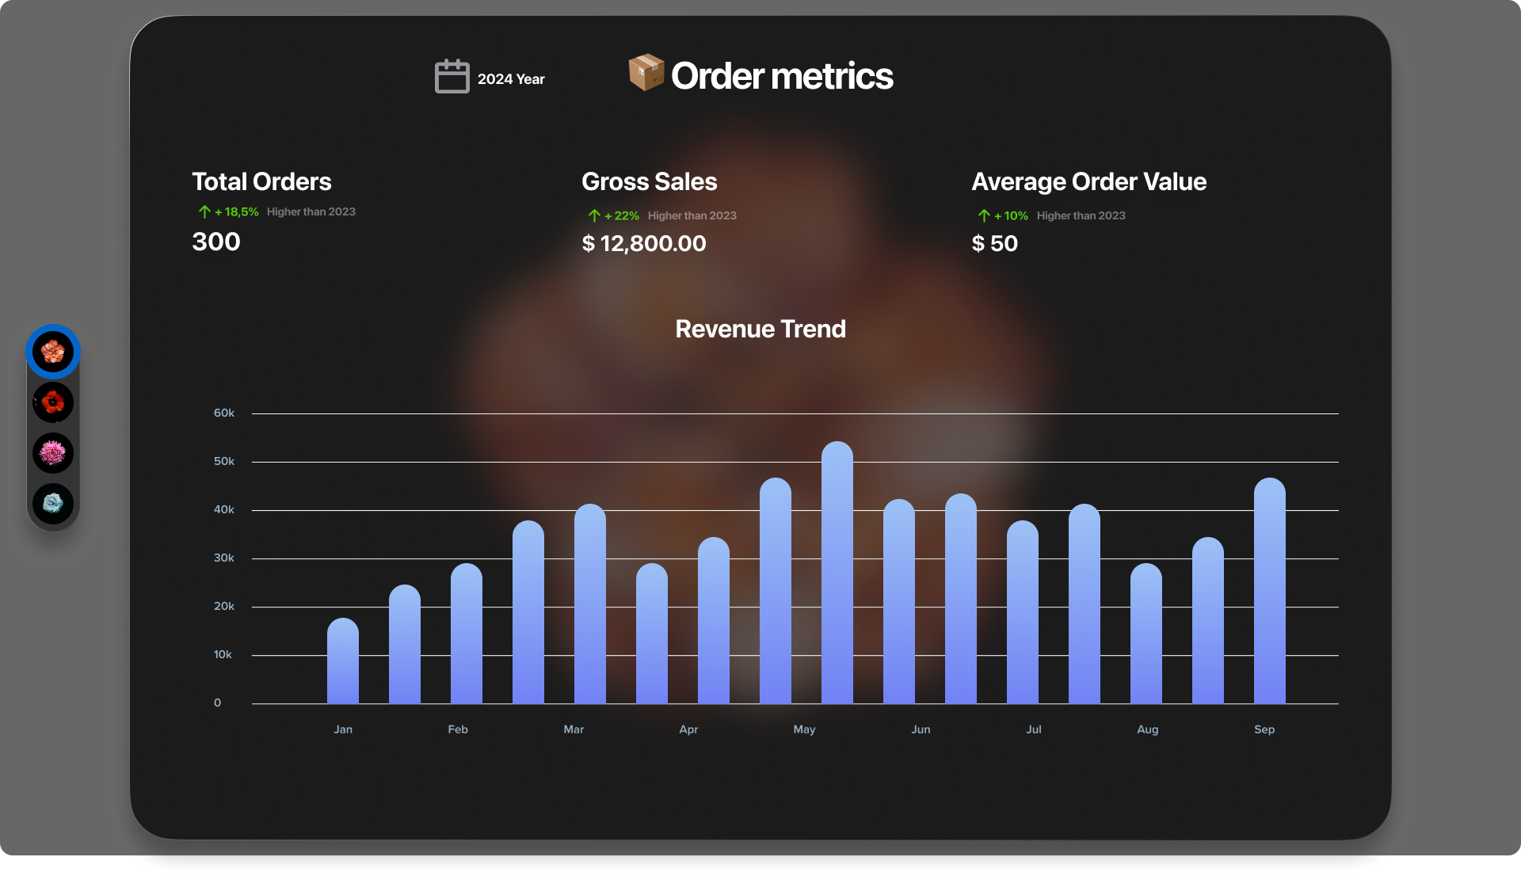This screenshot has height=876, width=1521.
Task: Click the Total Orders value 300
Action: coord(215,242)
